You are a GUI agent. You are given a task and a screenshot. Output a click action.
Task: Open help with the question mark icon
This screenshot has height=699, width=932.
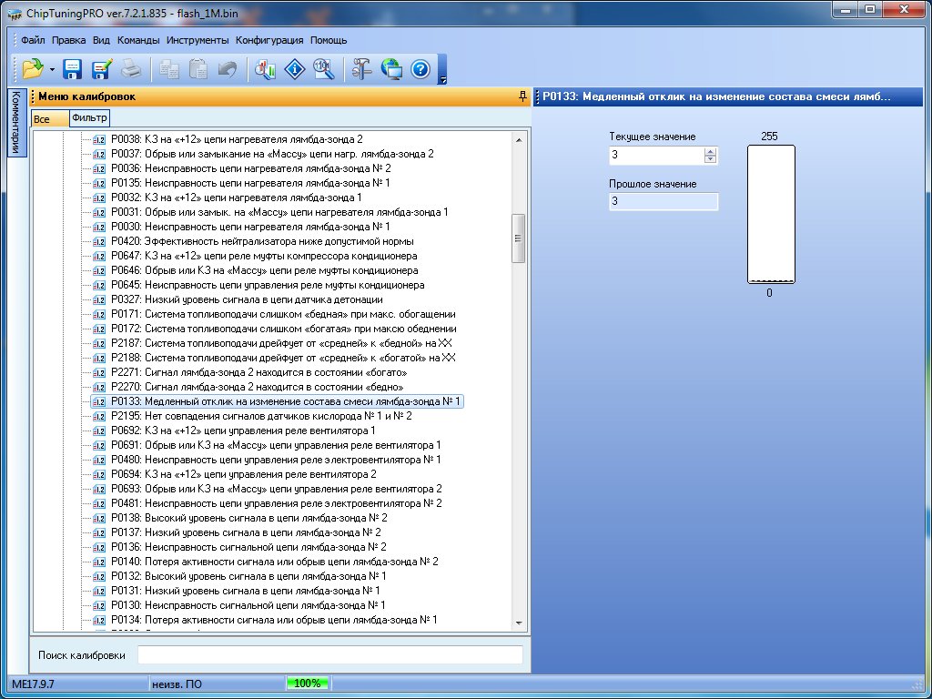420,68
